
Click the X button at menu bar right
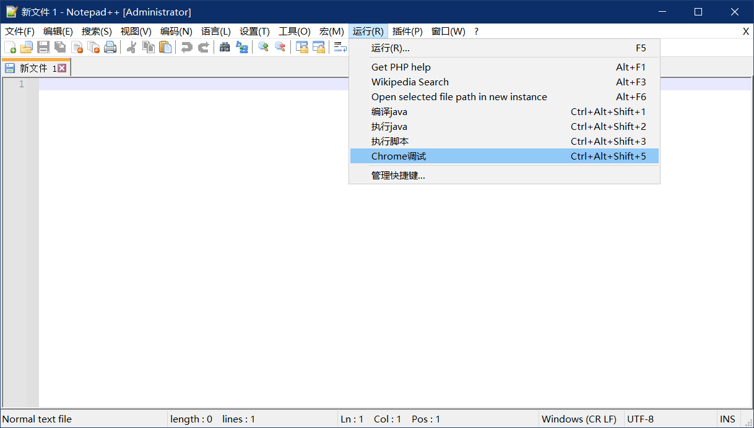pos(746,32)
